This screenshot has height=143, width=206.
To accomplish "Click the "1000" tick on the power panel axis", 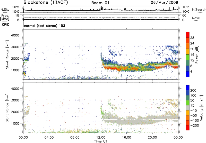I will [15, 70].
